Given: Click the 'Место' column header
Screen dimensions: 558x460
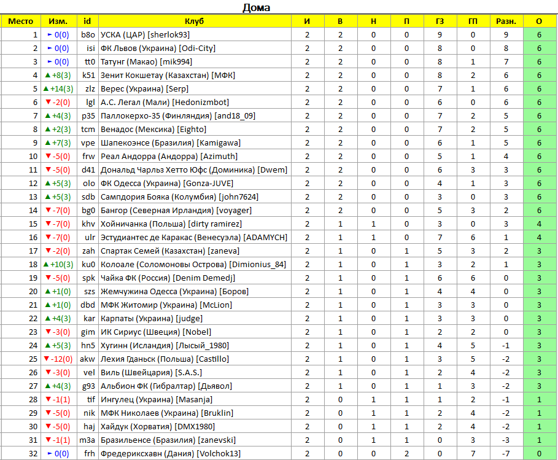Looking at the screenshot, I should pos(21,21).
